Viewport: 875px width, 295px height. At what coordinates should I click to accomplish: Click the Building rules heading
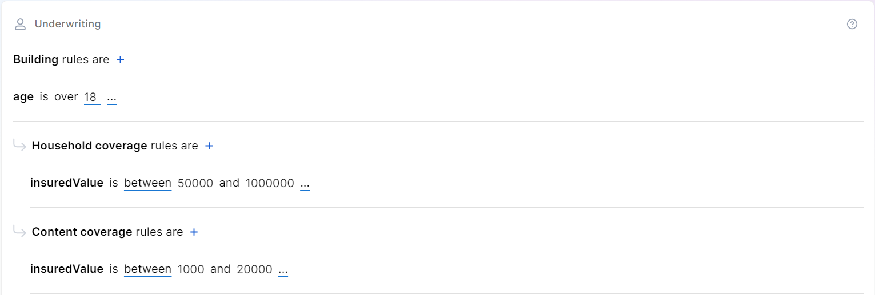[x=61, y=59]
